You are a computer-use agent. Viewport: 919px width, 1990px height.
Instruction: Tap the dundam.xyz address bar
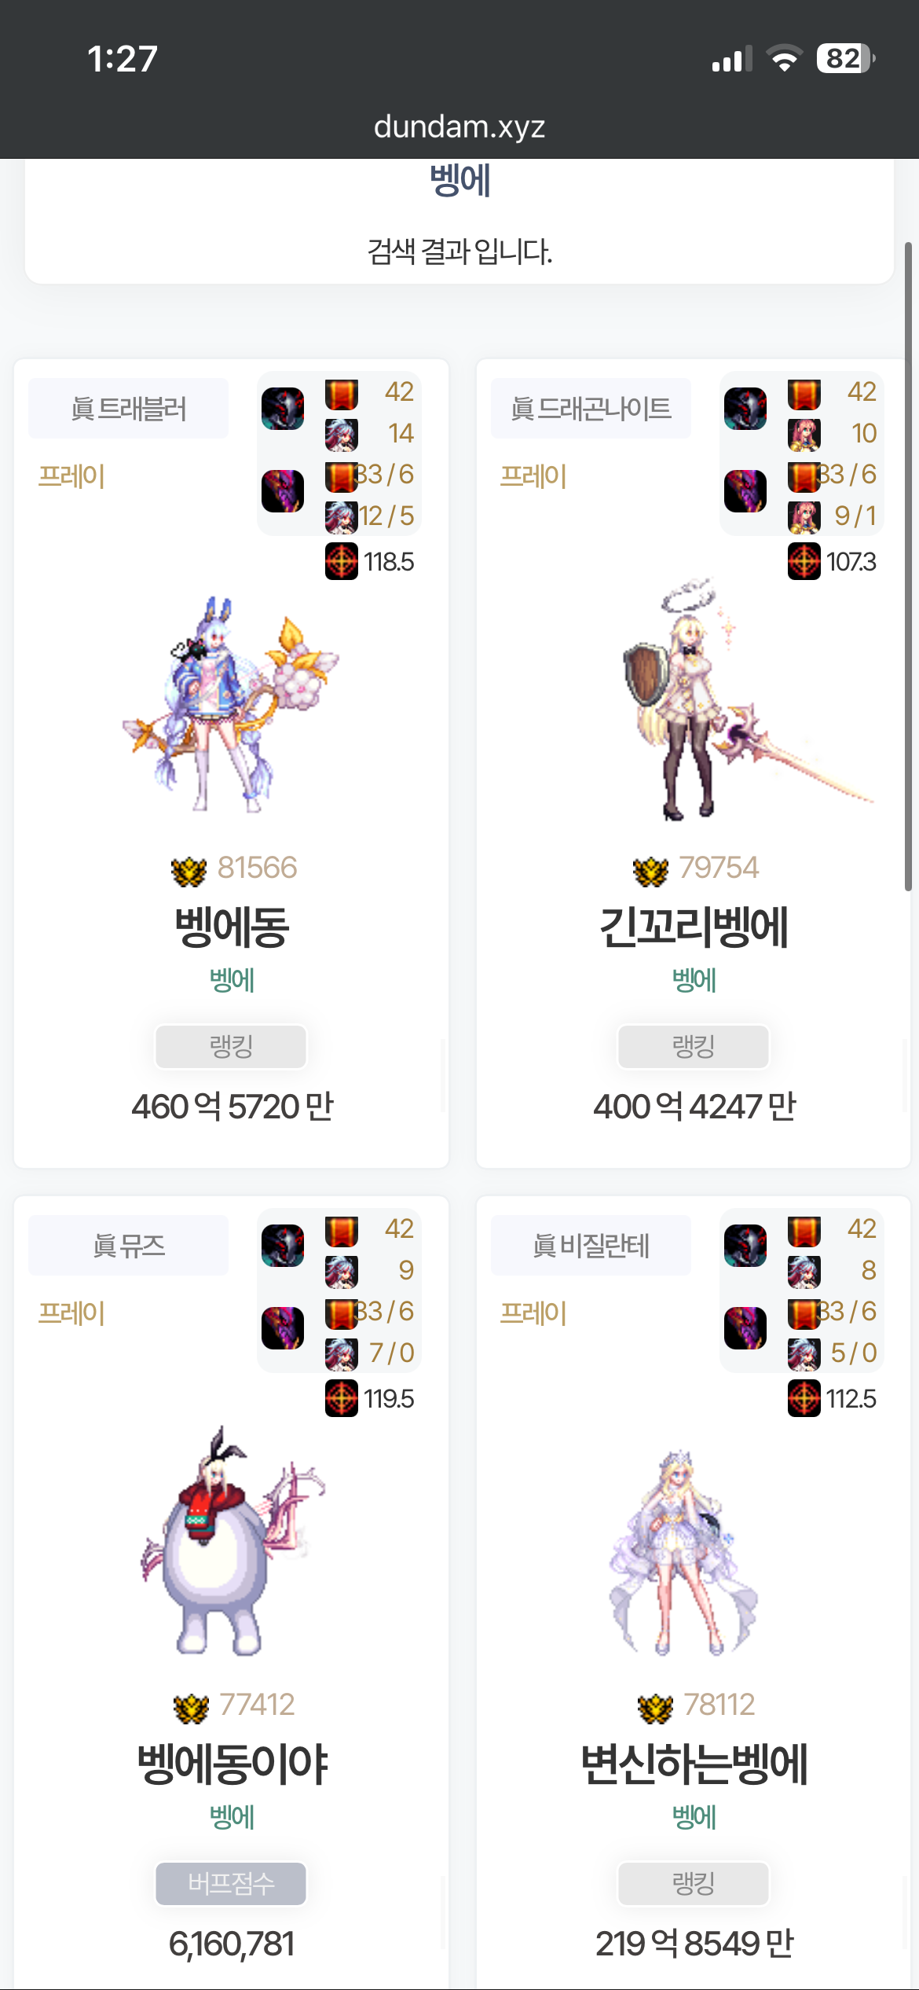(459, 127)
